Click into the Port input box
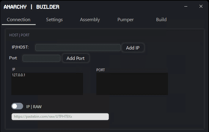This screenshot has height=132, width=209. point(41,58)
